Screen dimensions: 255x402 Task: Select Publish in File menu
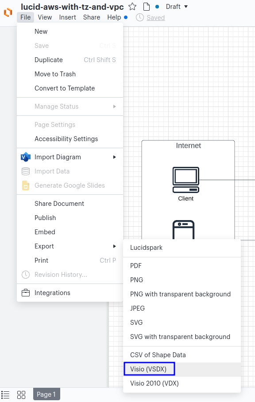point(70,218)
